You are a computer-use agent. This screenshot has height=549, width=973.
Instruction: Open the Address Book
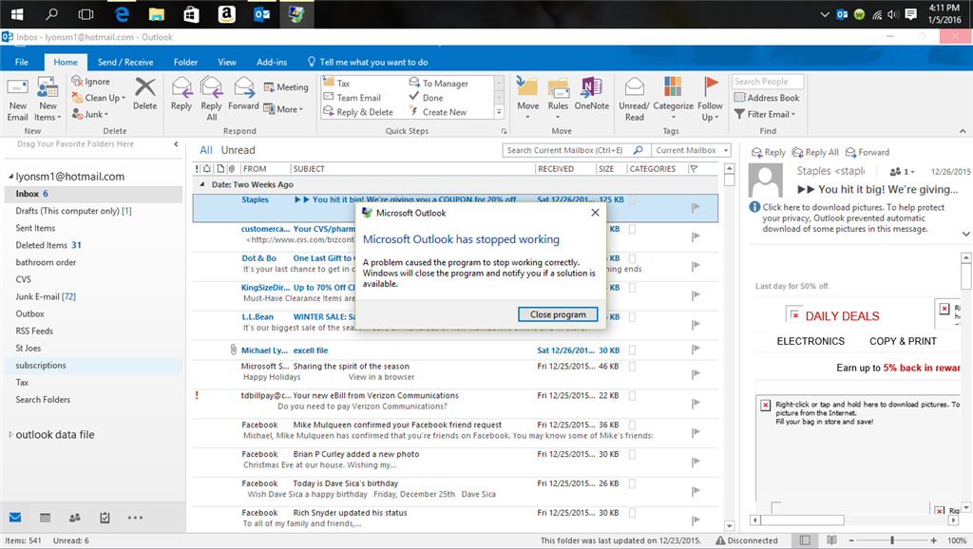coord(767,98)
